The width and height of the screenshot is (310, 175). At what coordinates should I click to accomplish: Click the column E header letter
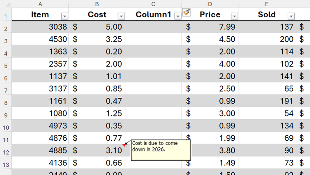[267, 4]
